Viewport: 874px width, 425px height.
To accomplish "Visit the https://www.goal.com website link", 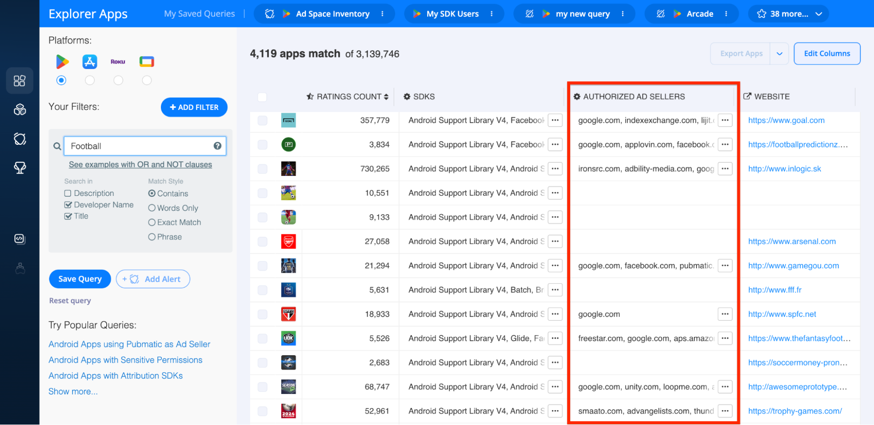I will [x=786, y=120].
